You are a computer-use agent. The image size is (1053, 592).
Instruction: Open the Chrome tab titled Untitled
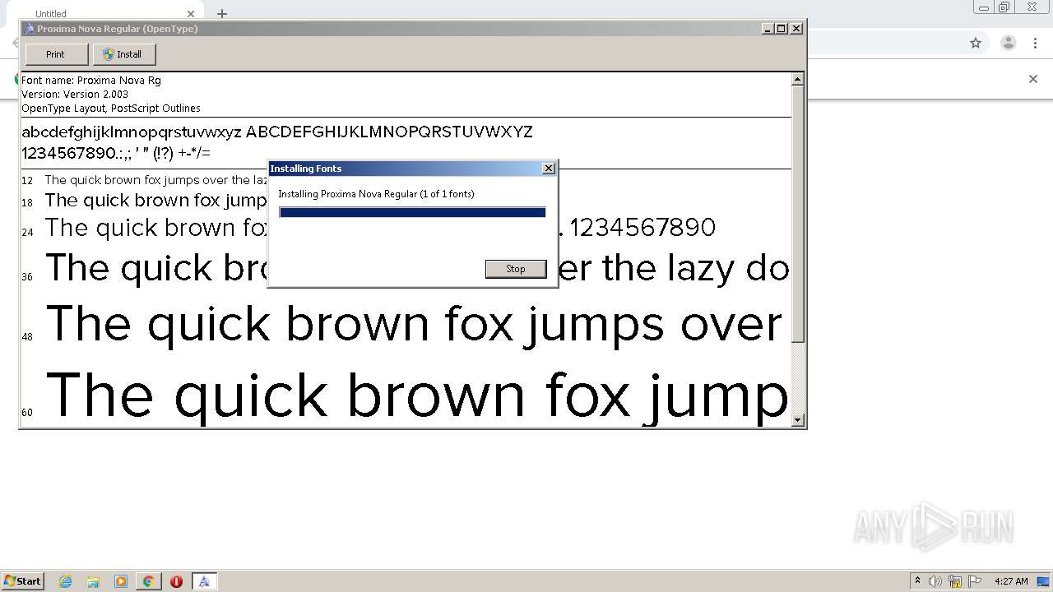[107, 13]
